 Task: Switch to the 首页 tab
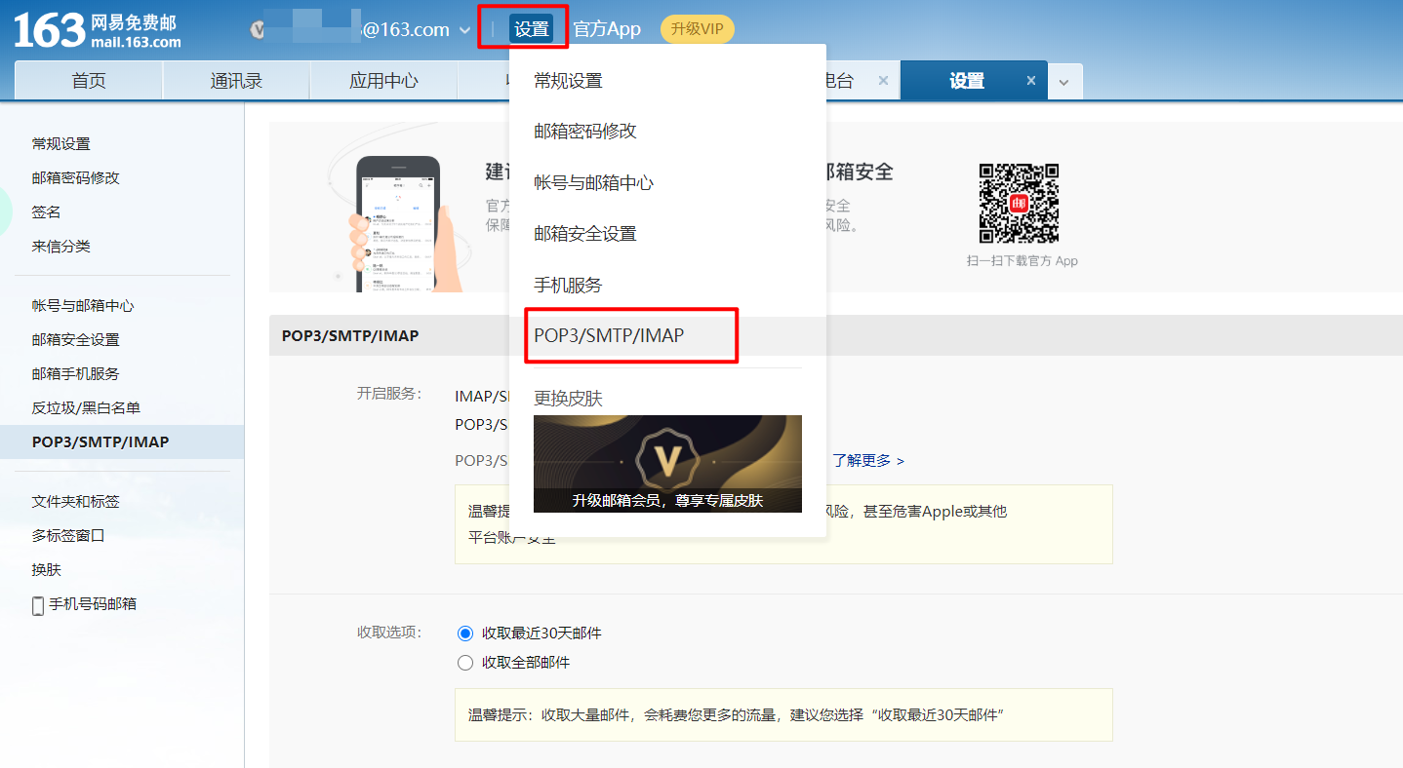[x=88, y=81]
